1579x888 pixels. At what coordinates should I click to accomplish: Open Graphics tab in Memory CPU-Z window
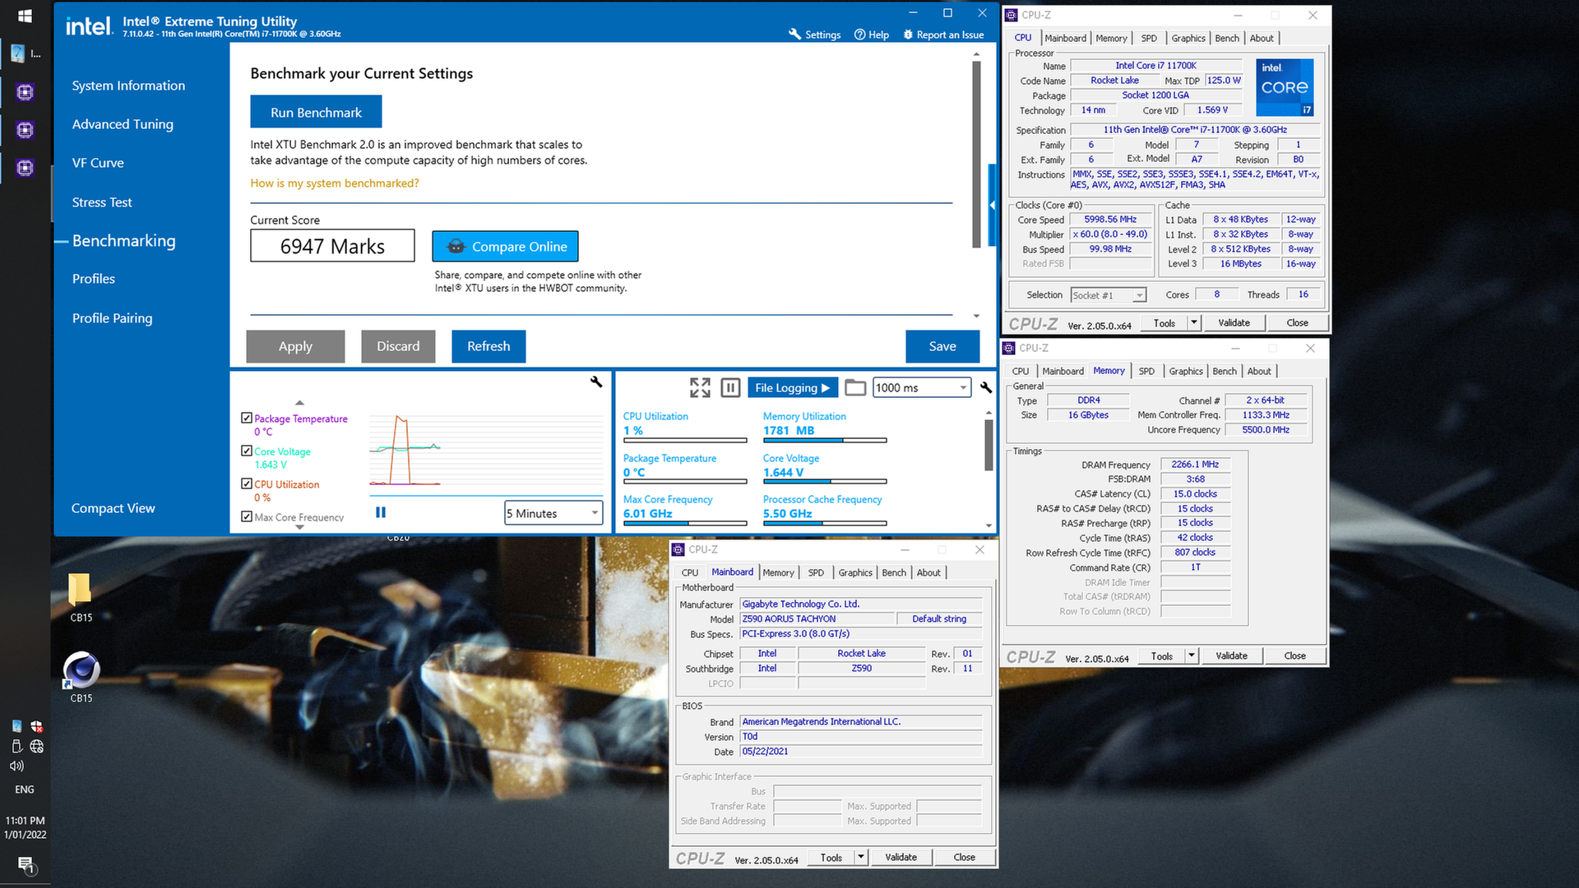(x=1186, y=372)
